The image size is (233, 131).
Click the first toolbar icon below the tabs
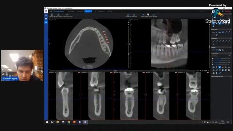click(x=52, y=15)
